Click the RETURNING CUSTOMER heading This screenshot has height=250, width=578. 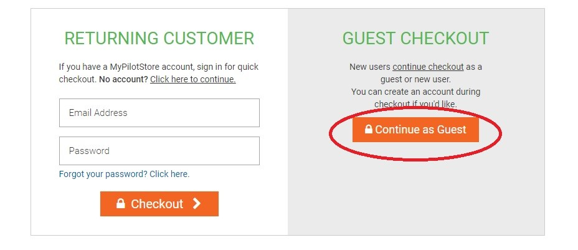[x=159, y=39]
